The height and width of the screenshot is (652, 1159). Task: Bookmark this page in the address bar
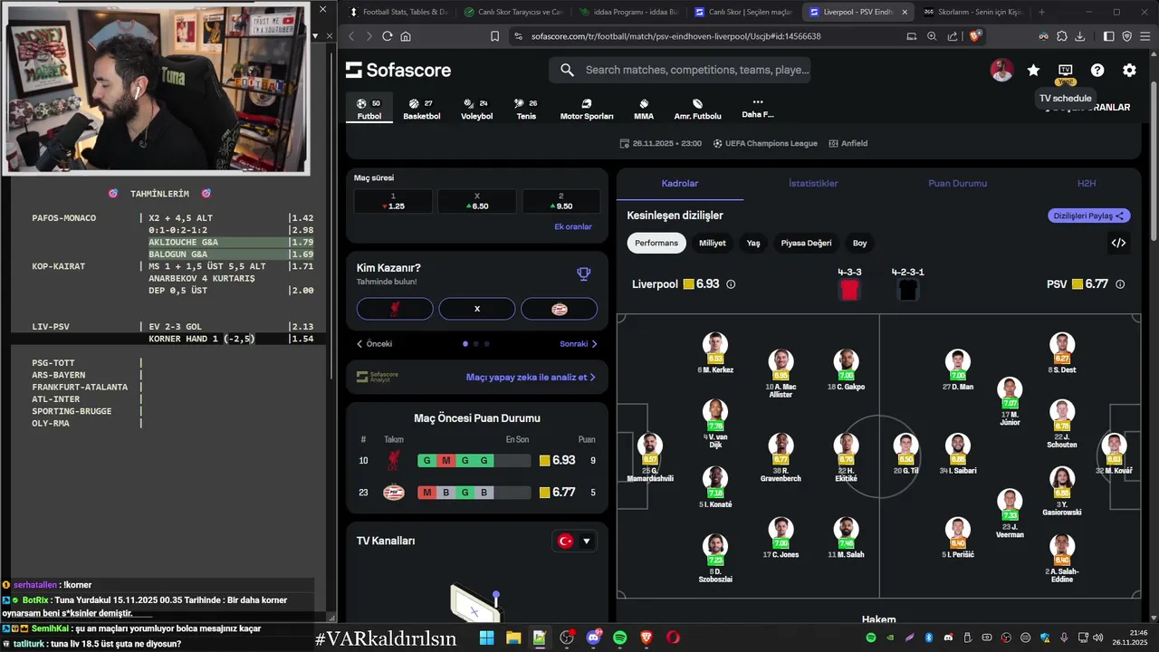pos(494,36)
